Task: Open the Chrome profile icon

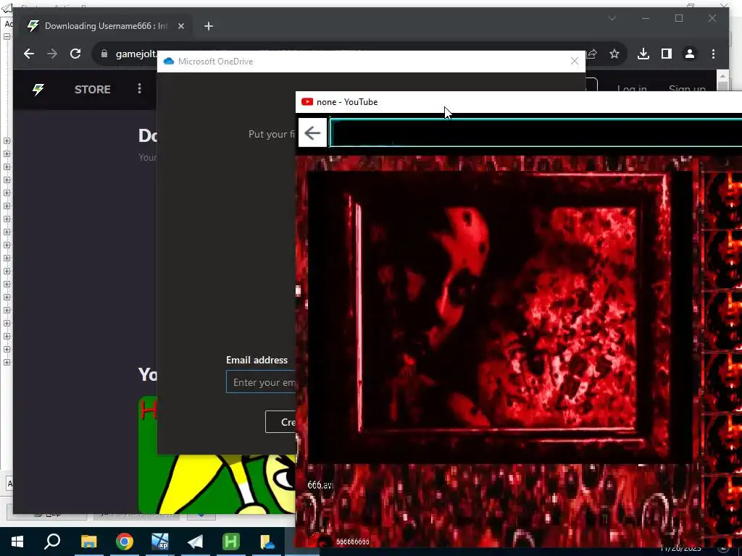Action: coord(690,54)
